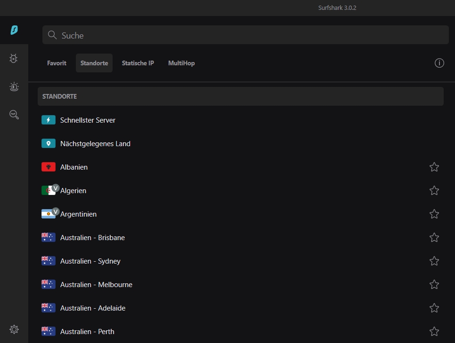
Task: Click the location pin Nächstgelegenes Land icon
Action: pyautogui.click(x=49, y=144)
